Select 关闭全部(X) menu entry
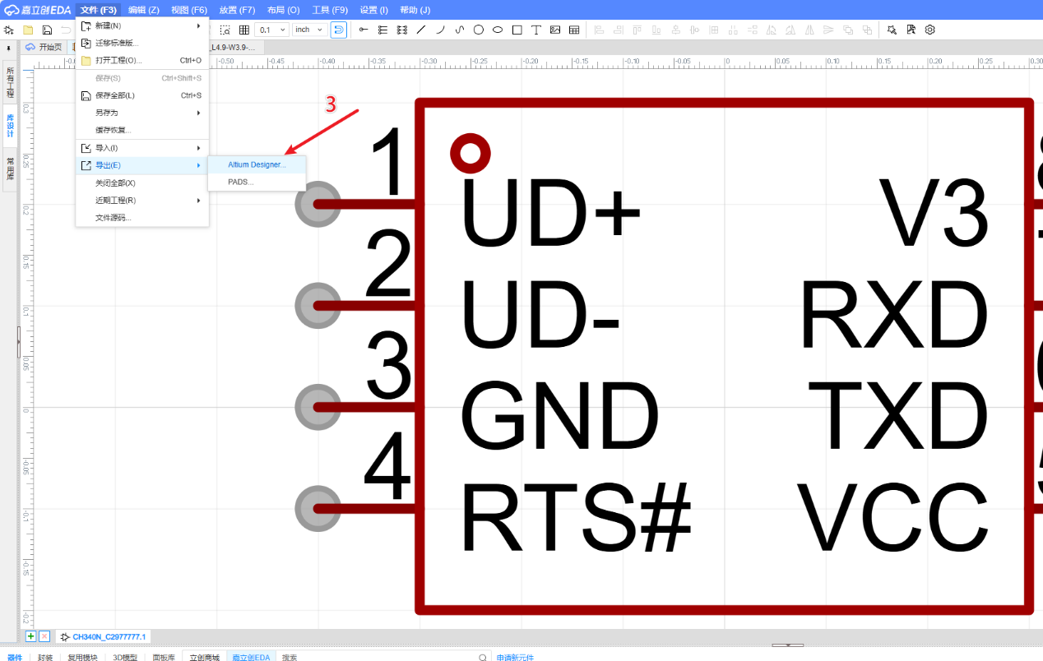Viewport: 1043px width, 661px height. point(142,183)
